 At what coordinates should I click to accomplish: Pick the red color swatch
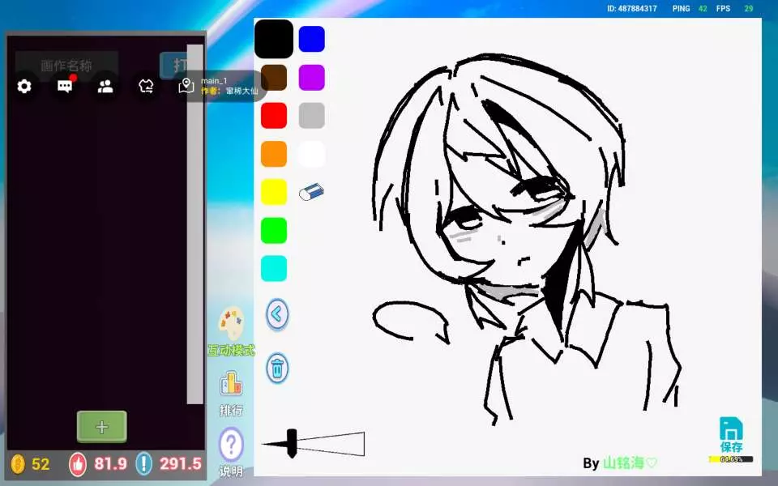[x=274, y=116]
